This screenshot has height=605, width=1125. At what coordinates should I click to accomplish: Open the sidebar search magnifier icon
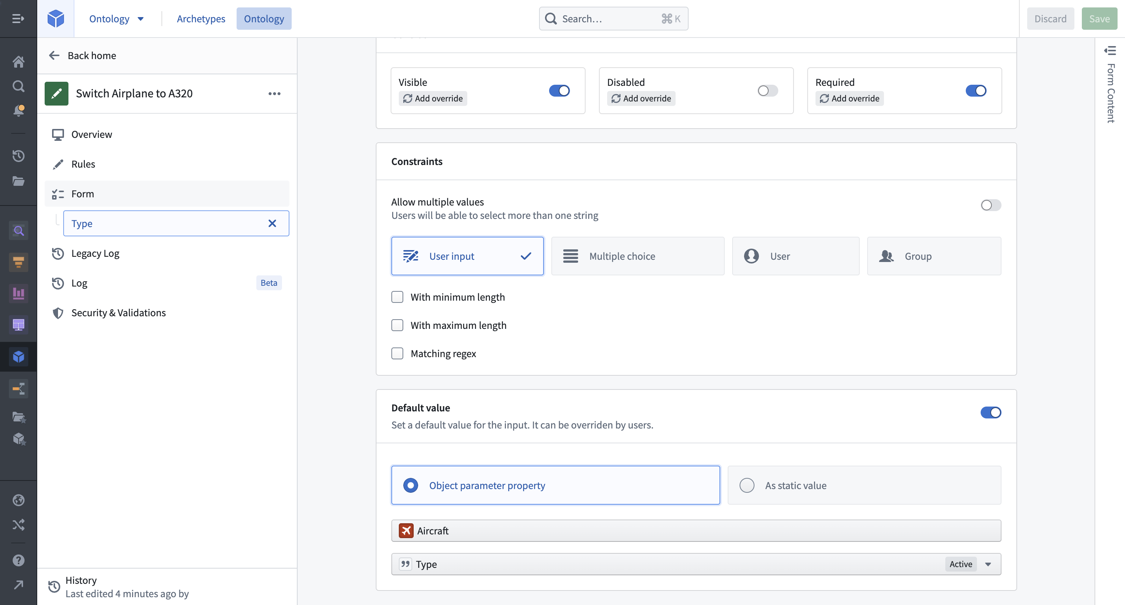point(18,86)
